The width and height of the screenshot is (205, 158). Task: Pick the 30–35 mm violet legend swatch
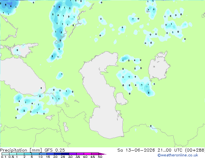(73, 154)
